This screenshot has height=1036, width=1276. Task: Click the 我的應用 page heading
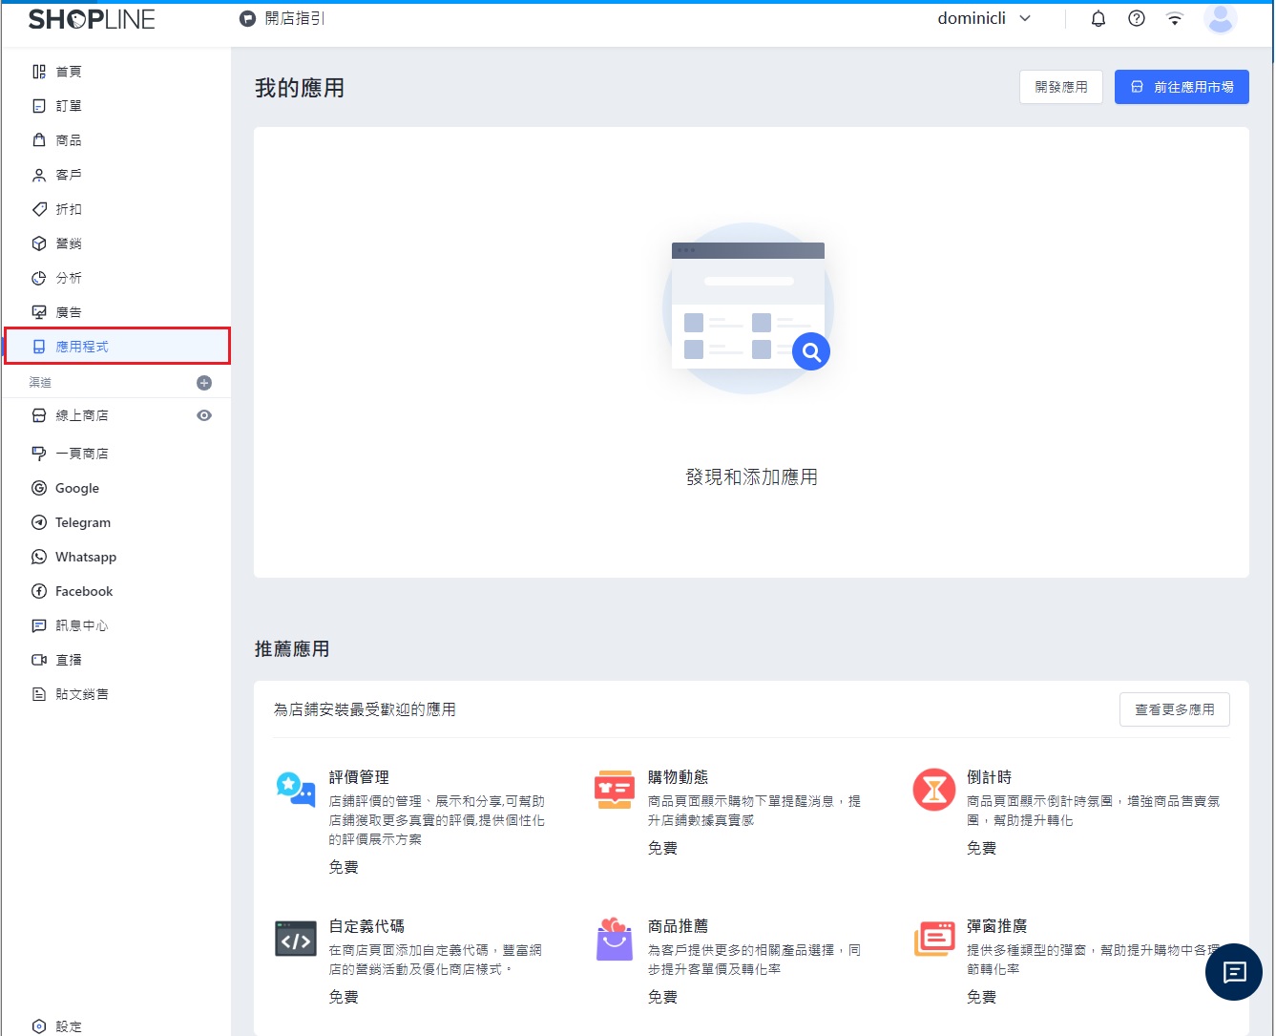point(300,88)
